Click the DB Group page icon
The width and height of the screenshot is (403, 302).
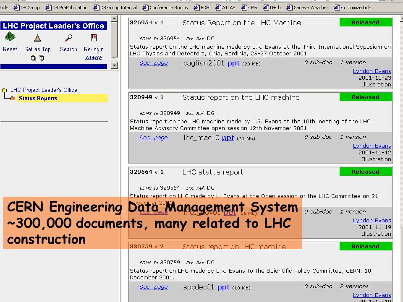[17, 8]
